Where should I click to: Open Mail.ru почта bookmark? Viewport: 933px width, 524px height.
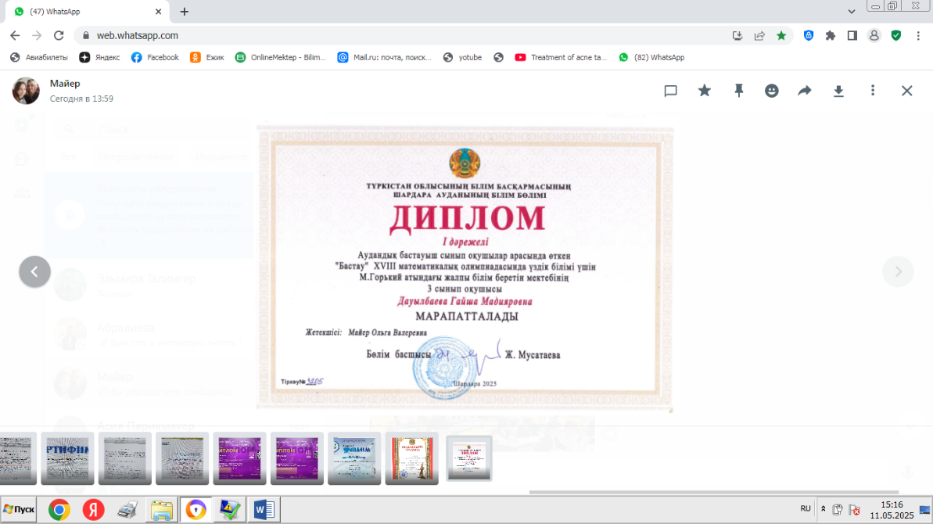click(x=385, y=57)
